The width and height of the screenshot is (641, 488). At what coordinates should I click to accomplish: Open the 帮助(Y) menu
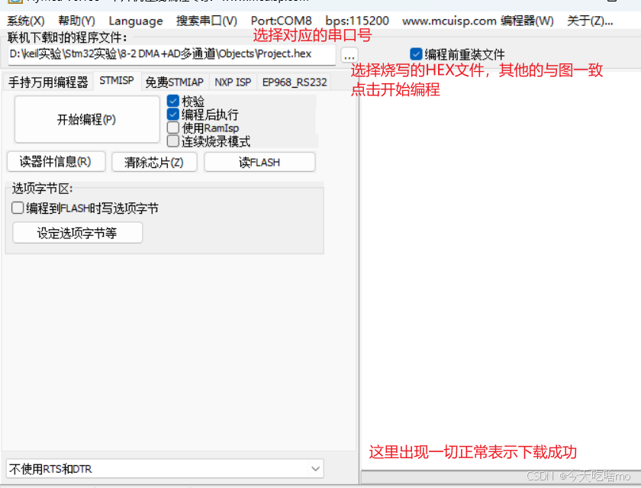pos(76,21)
